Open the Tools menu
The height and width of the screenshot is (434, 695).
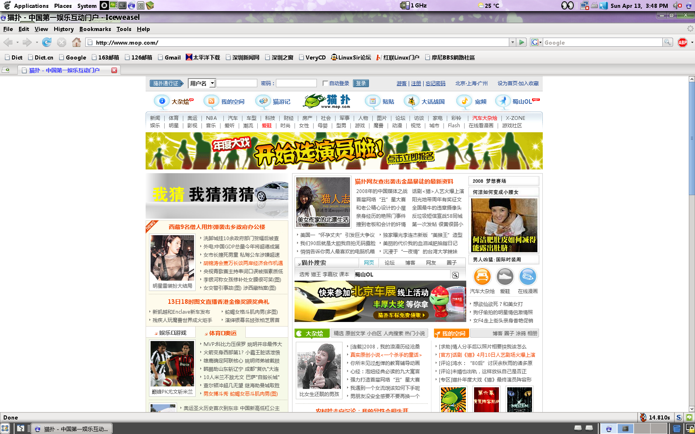[124, 29]
